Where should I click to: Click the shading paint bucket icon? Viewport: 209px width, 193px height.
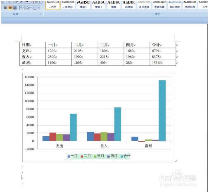28,7
